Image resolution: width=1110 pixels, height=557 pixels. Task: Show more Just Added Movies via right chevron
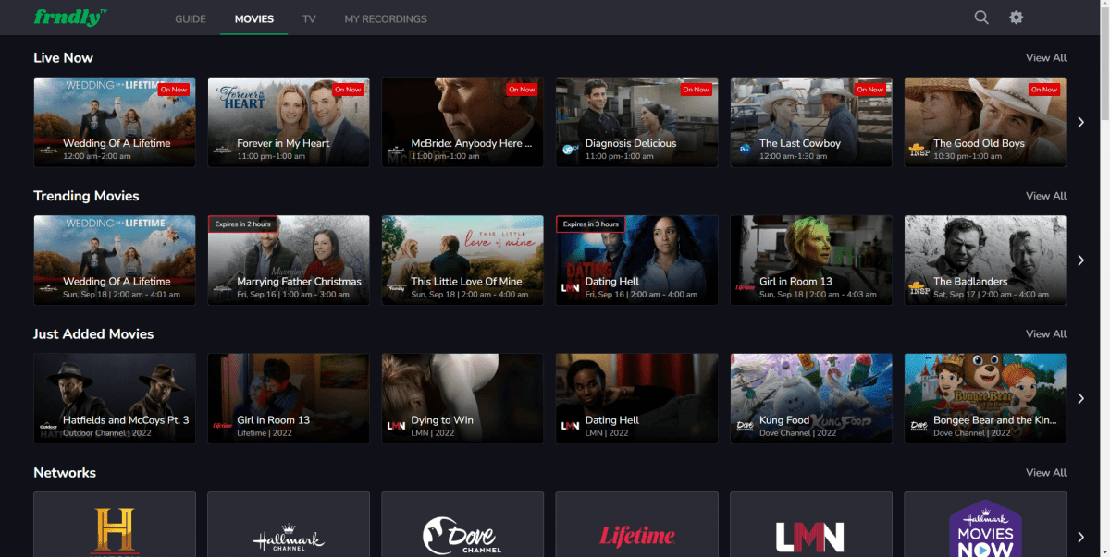(1080, 398)
